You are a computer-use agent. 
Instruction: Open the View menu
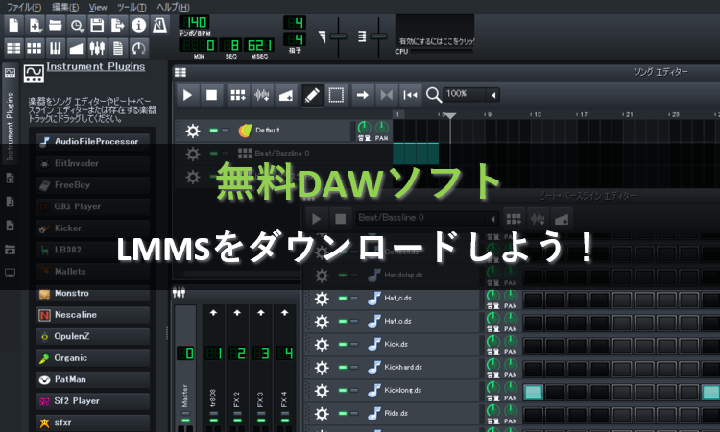coord(97,6)
